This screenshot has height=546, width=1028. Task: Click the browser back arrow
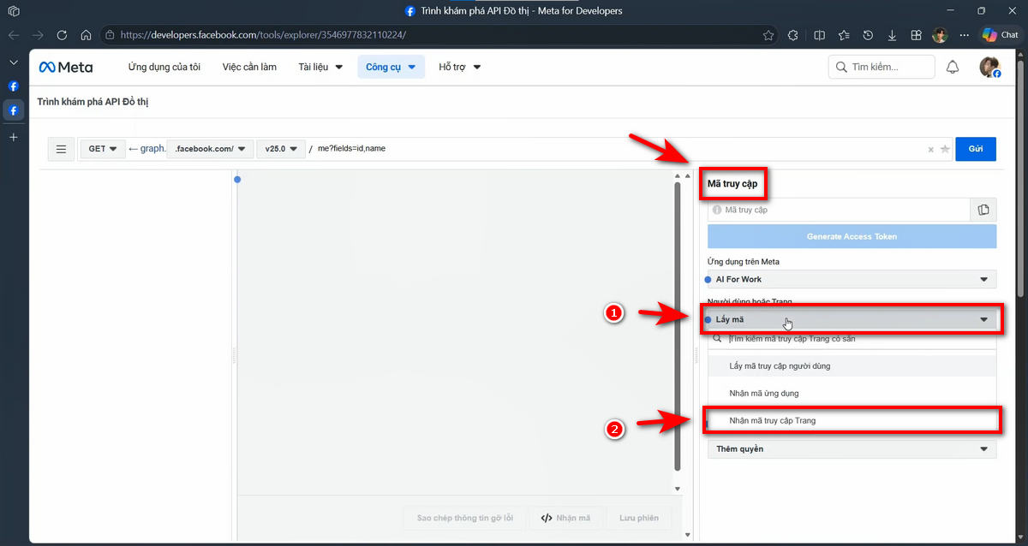pyautogui.click(x=14, y=35)
